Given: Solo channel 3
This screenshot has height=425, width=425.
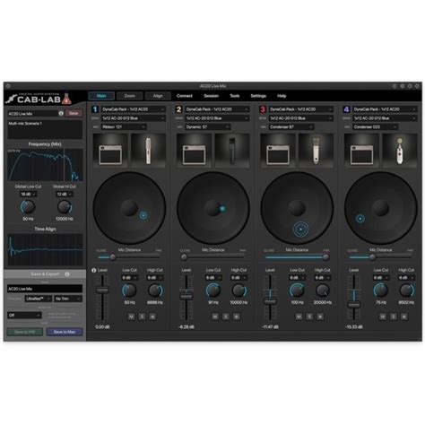Looking at the screenshot, I should [x=309, y=317].
